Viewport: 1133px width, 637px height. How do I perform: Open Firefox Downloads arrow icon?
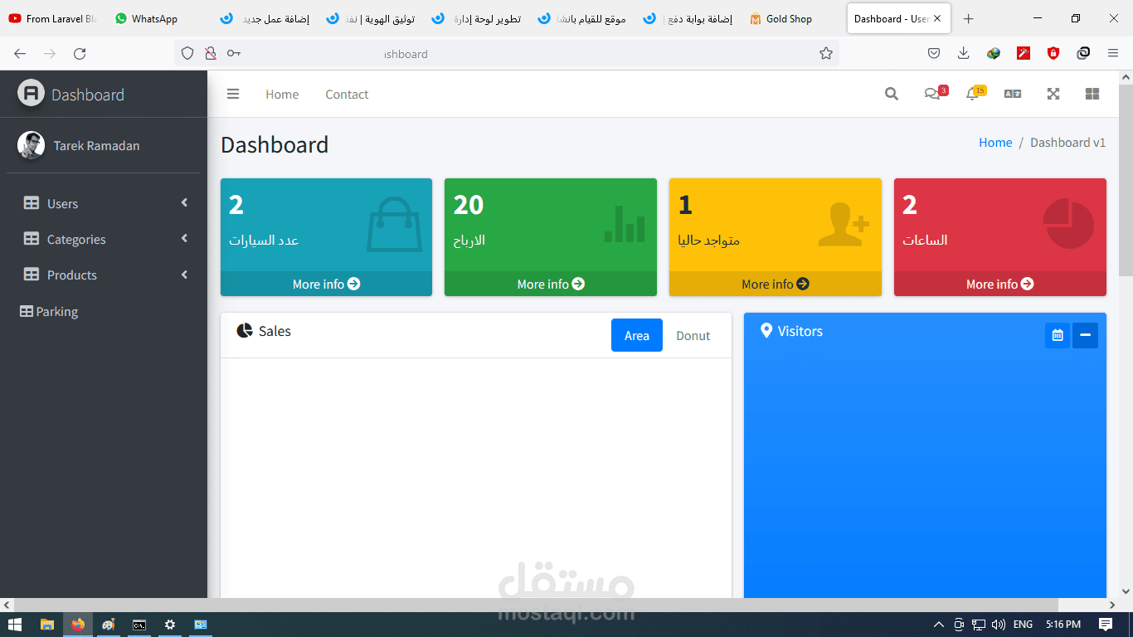[964, 53]
